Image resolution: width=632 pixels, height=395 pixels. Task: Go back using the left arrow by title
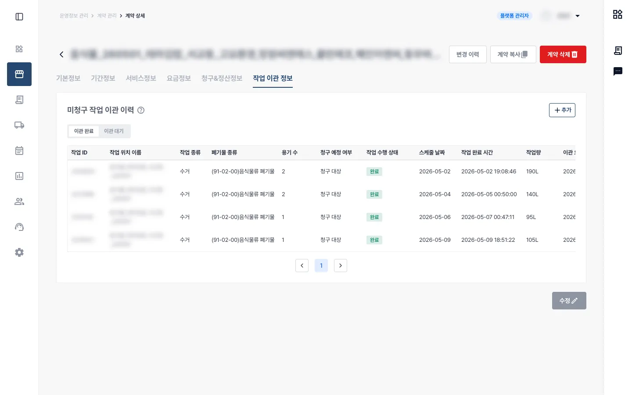coord(61,54)
